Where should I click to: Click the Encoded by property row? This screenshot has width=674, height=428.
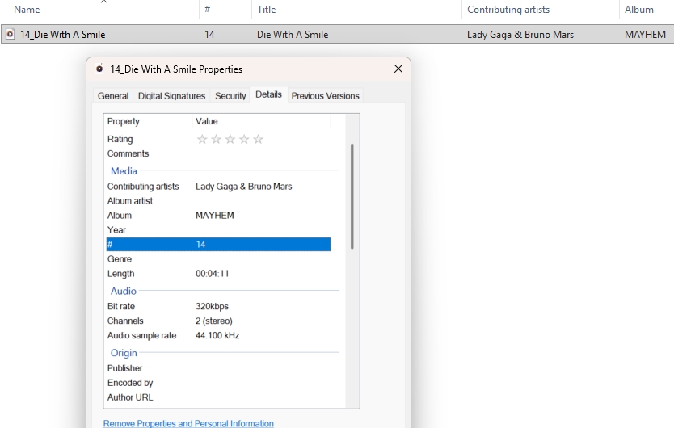pos(218,383)
